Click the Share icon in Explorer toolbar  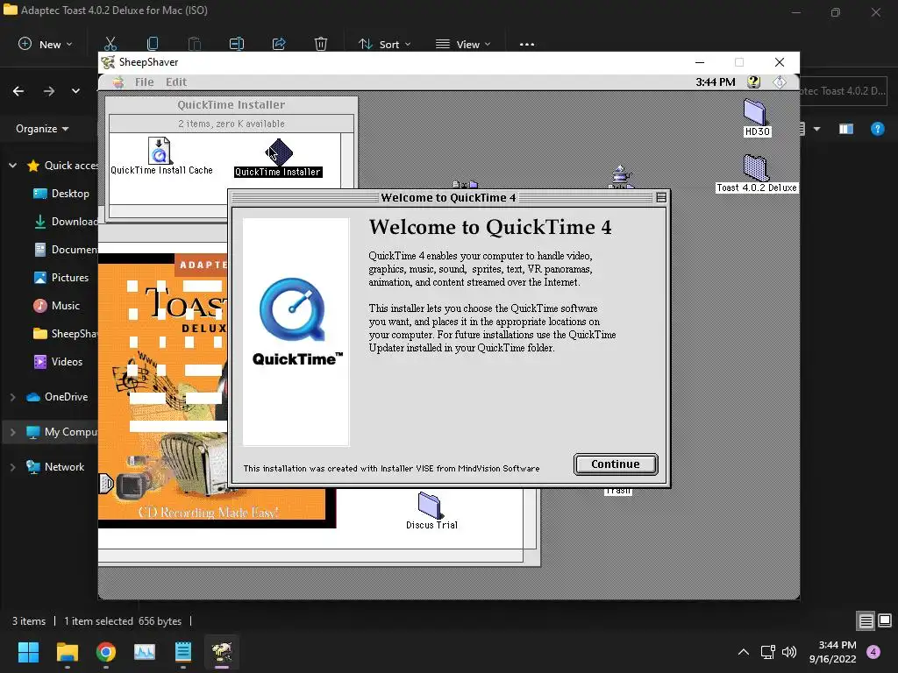tap(279, 44)
